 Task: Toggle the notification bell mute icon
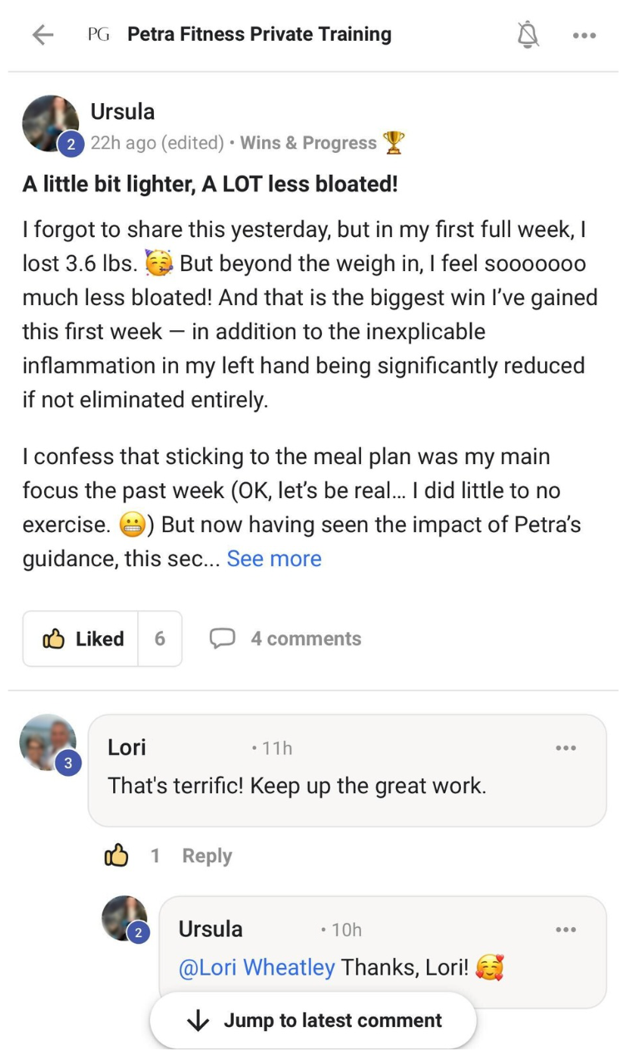528,35
